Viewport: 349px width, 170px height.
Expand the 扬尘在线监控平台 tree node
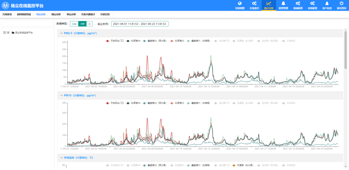pyautogui.click(x=4, y=32)
